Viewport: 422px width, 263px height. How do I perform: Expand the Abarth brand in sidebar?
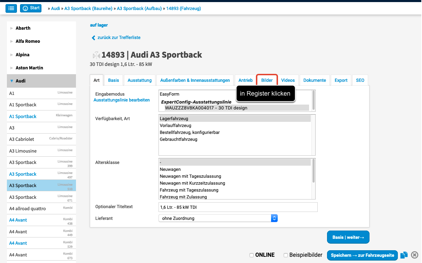pyautogui.click(x=12, y=28)
